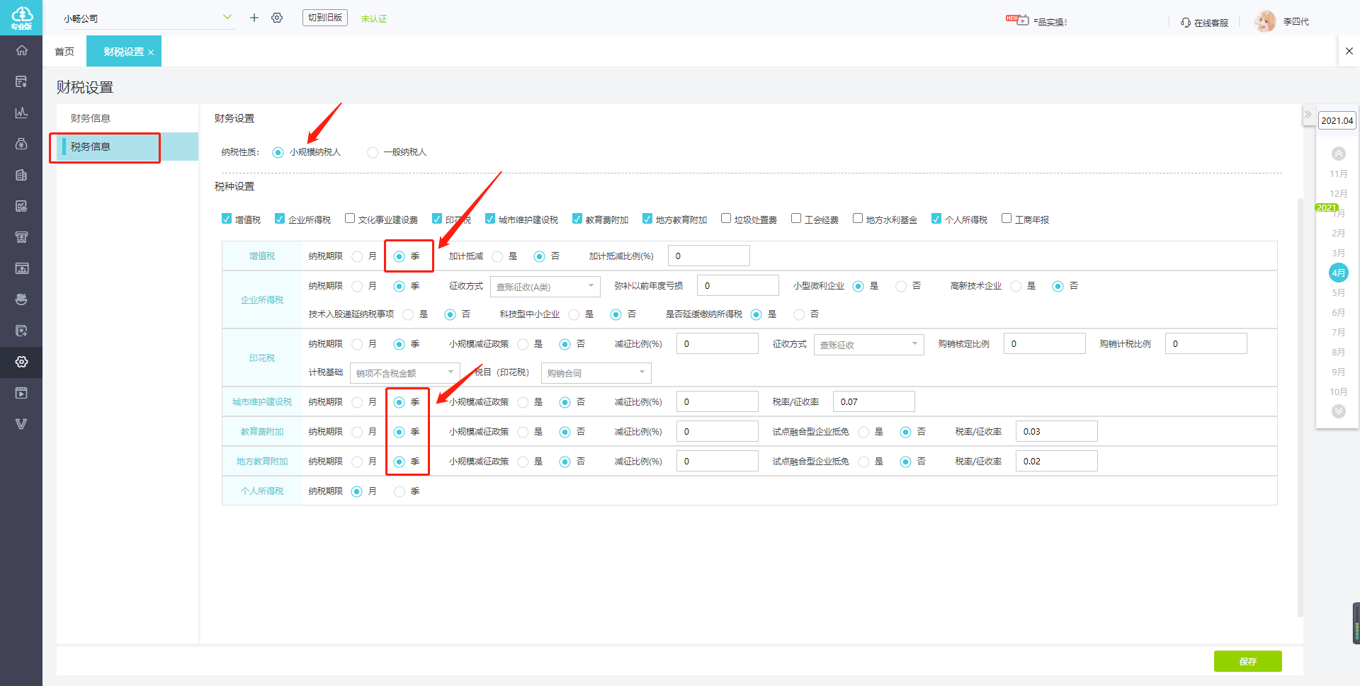The width and height of the screenshot is (1360, 686).
Task: Click 教育费附加 税率 field 0.03
Action: click(x=1056, y=432)
